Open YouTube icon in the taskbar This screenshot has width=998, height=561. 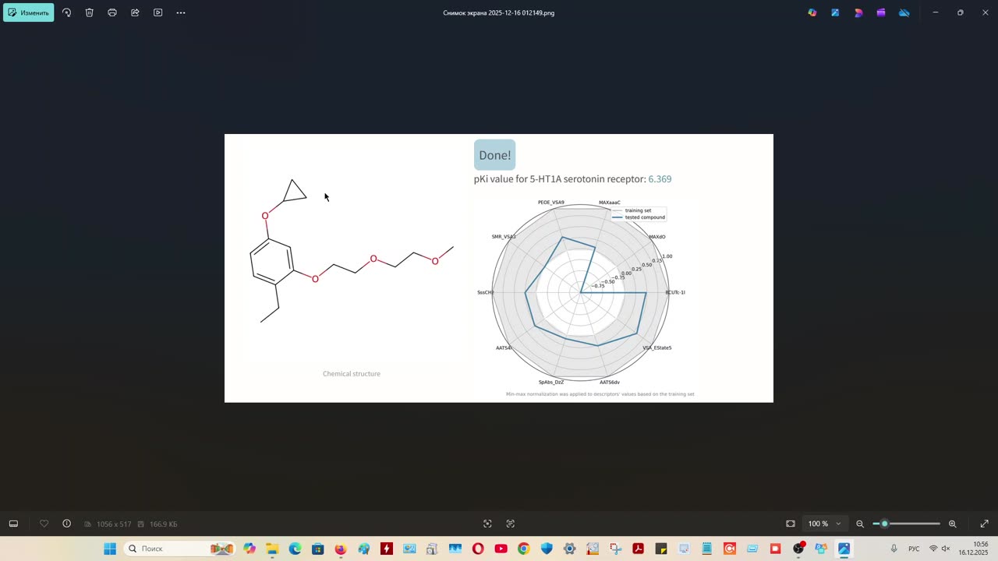[x=501, y=549]
